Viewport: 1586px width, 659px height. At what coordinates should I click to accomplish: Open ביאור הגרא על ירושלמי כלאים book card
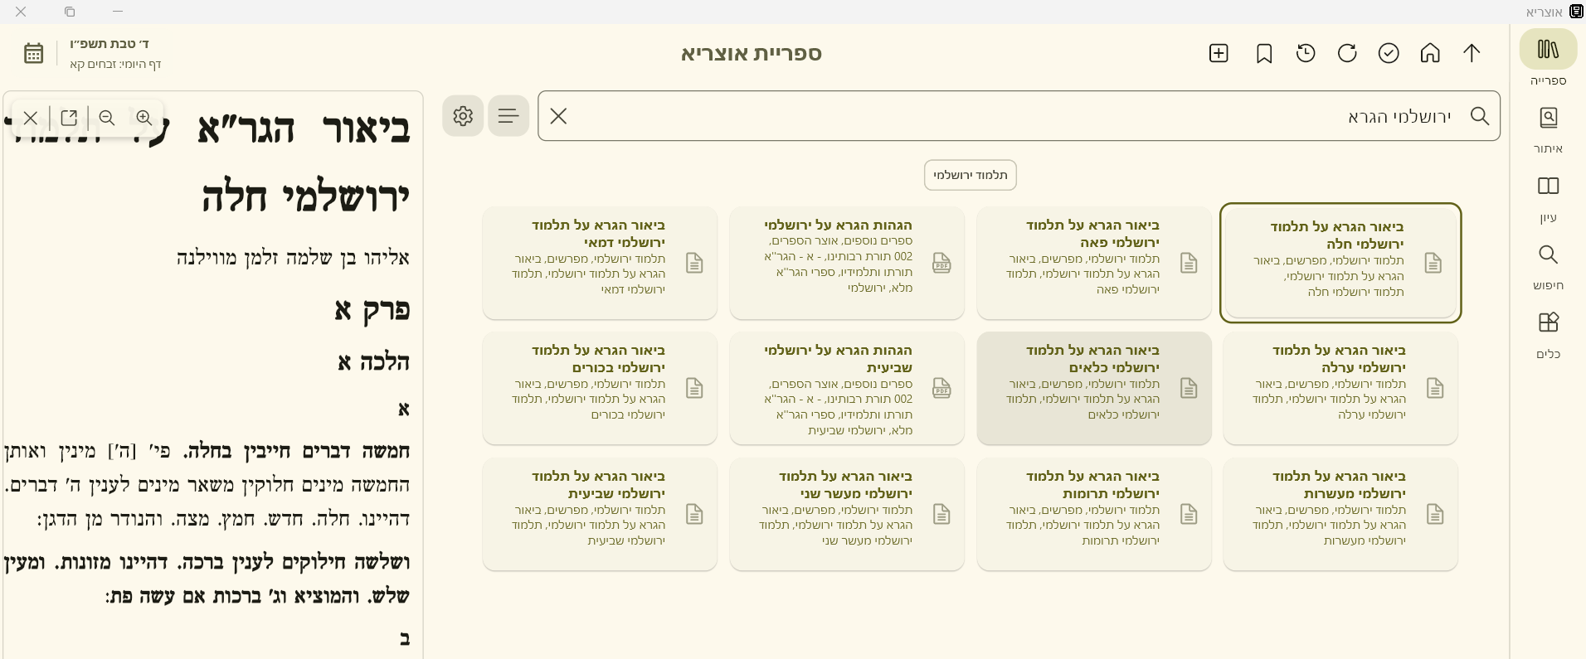tap(1093, 389)
